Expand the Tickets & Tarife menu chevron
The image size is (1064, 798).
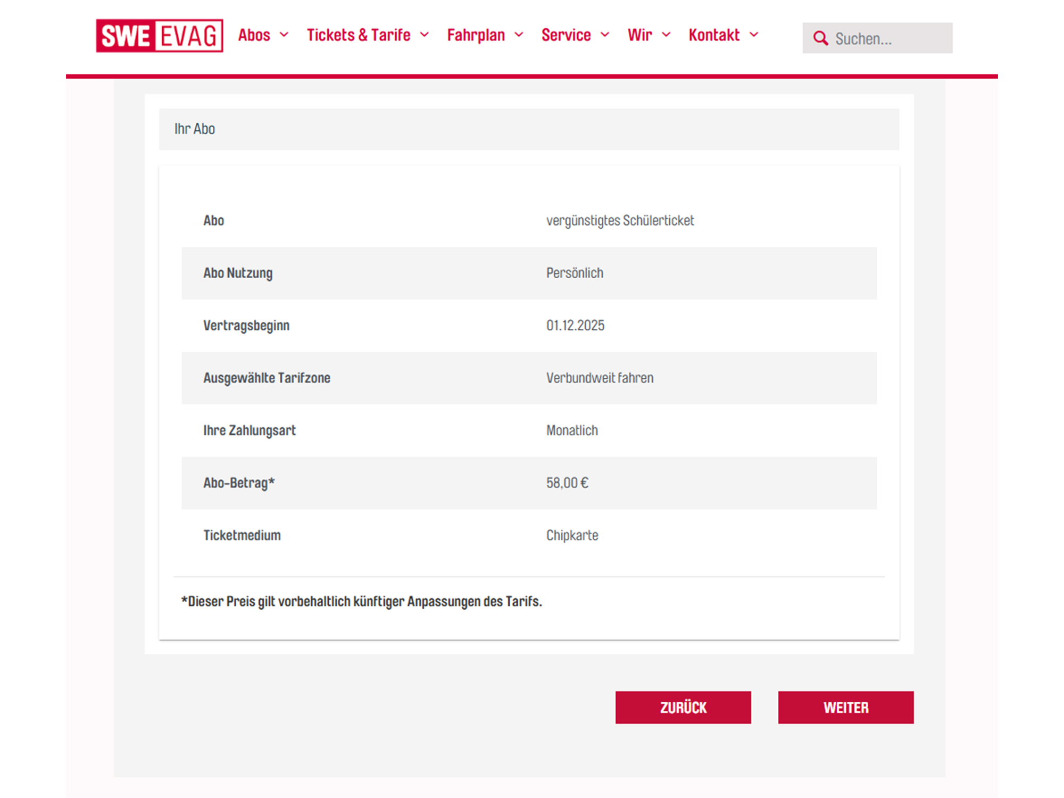coord(425,35)
